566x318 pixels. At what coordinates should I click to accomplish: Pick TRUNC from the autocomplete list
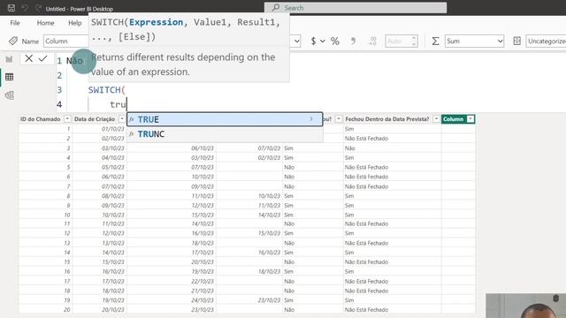225,134
